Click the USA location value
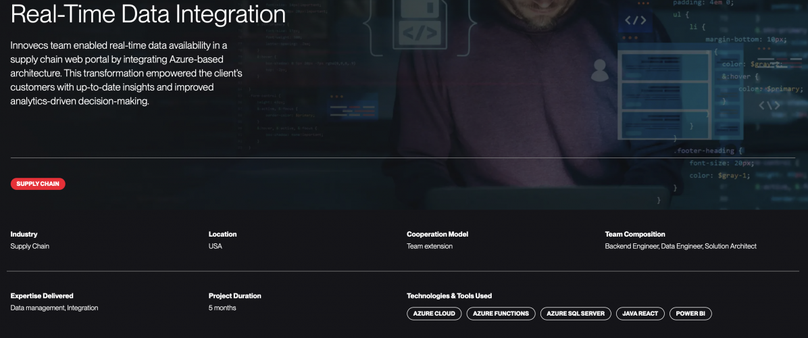This screenshot has width=808, height=338. [x=216, y=246]
